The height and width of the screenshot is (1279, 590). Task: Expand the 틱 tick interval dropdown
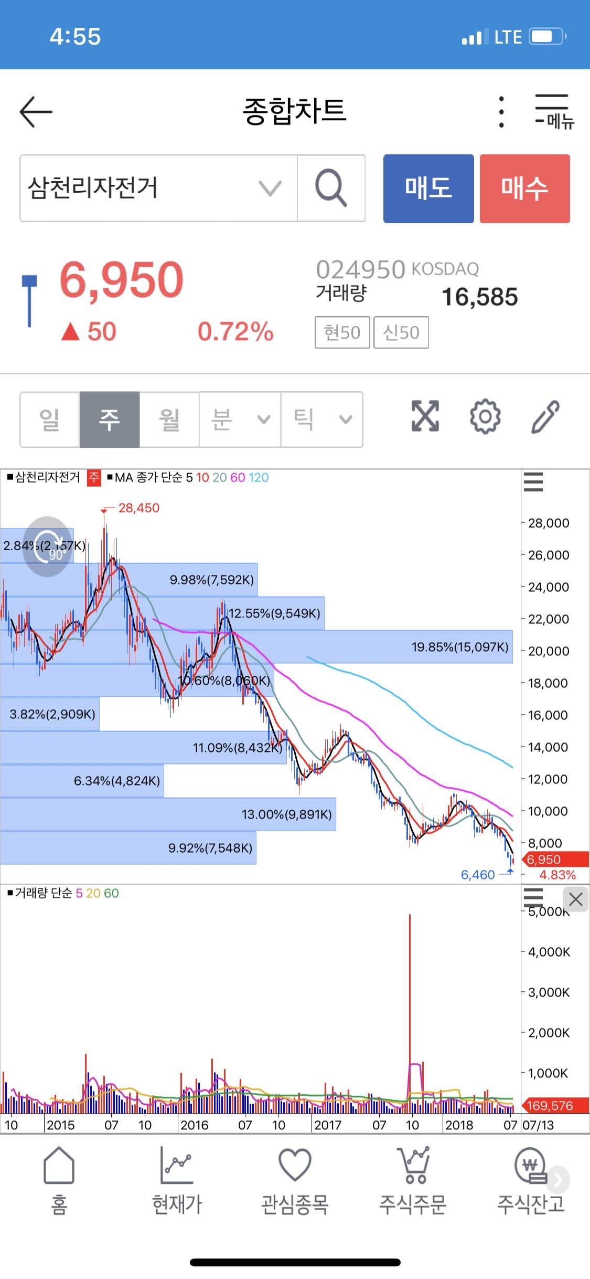pyautogui.click(x=322, y=420)
